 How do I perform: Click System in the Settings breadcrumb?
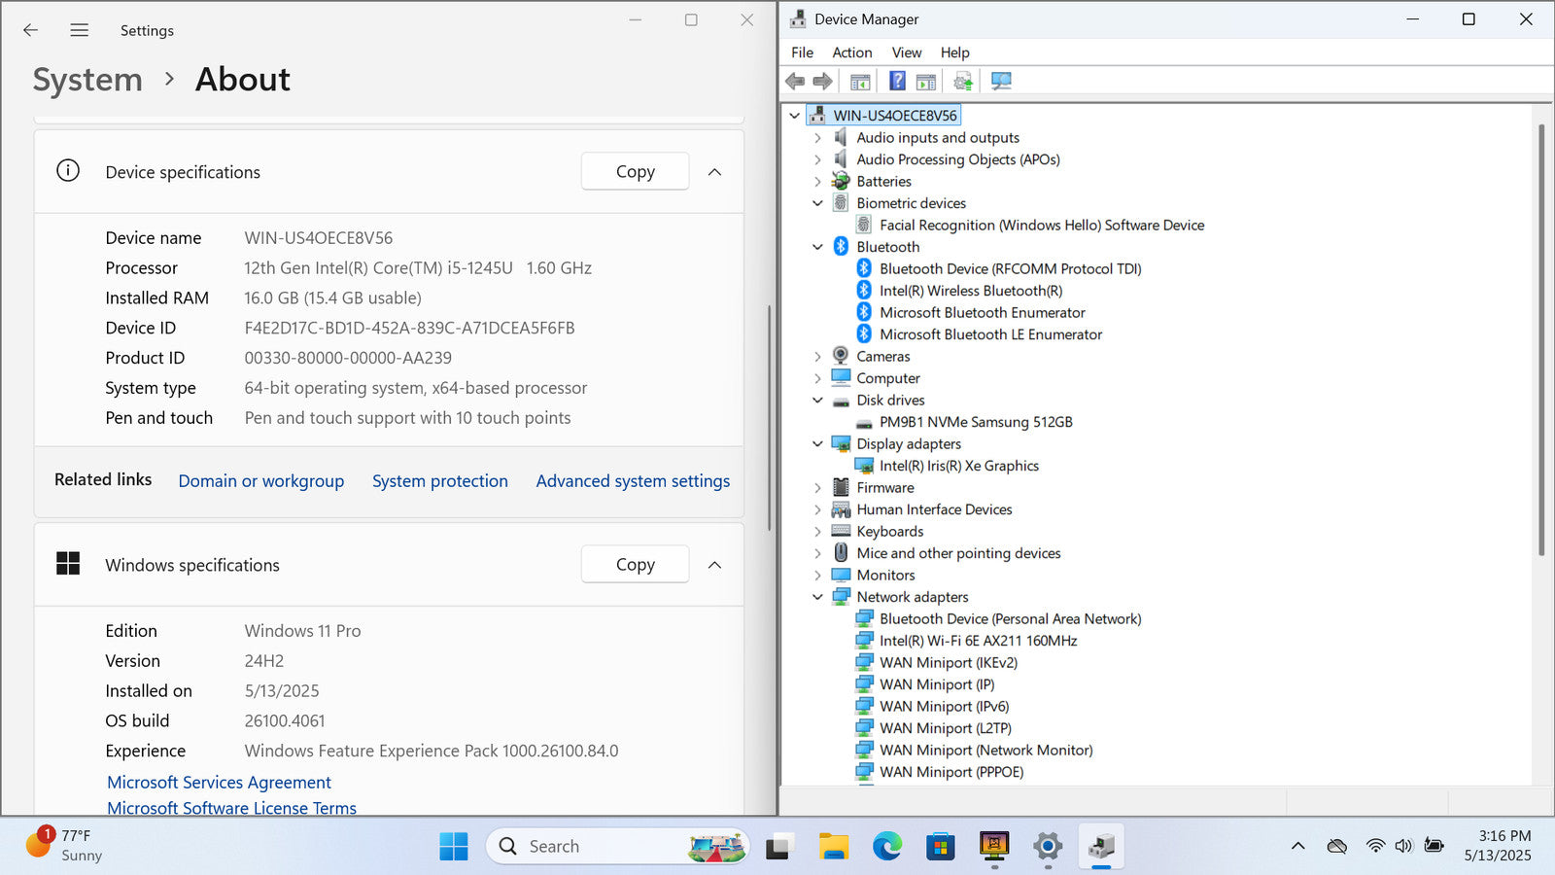[87, 80]
